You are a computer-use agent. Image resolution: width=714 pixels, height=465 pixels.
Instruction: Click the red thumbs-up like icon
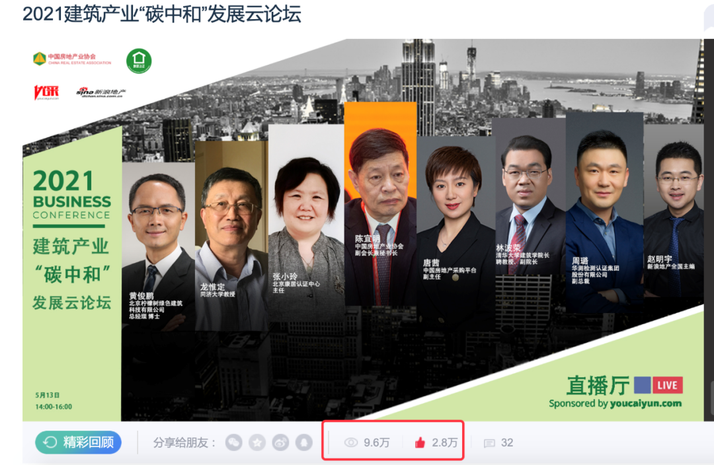tap(420, 443)
